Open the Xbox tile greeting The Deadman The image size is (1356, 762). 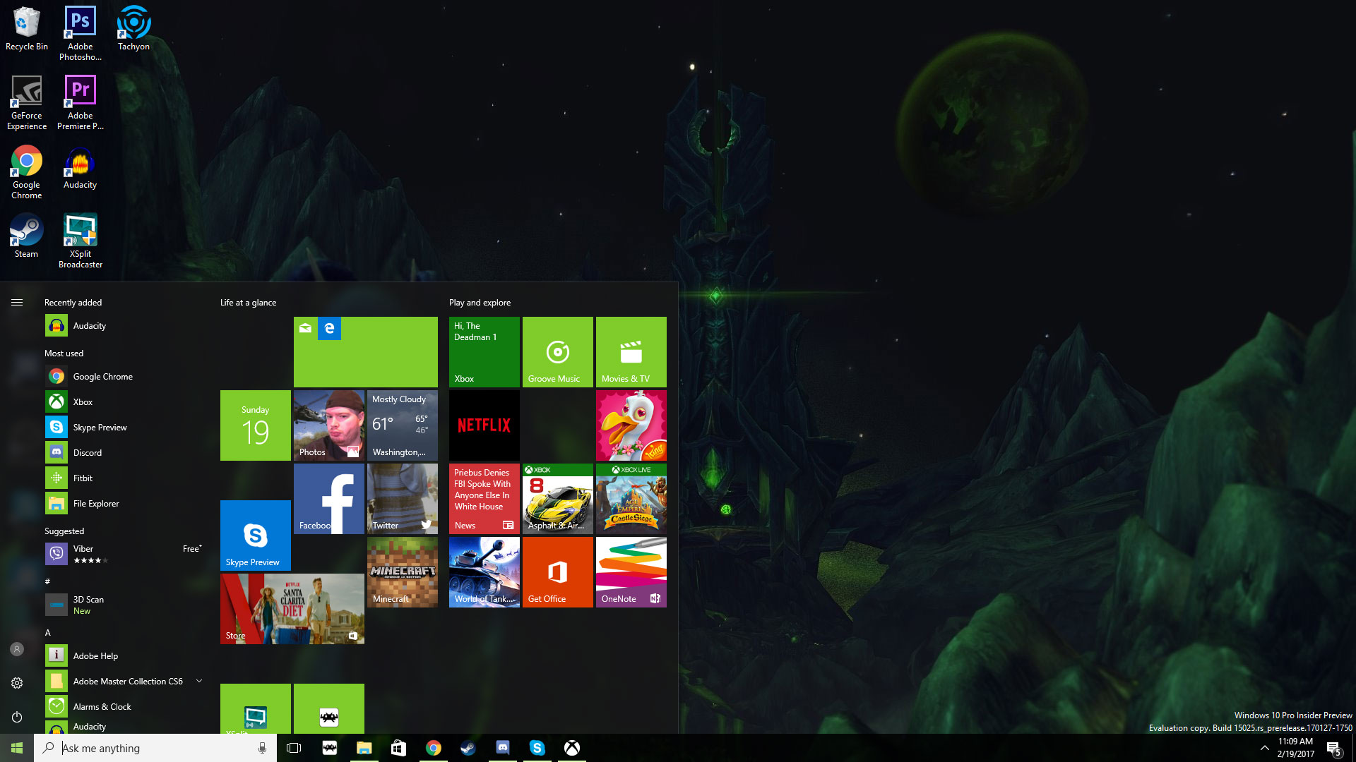pyautogui.click(x=484, y=352)
